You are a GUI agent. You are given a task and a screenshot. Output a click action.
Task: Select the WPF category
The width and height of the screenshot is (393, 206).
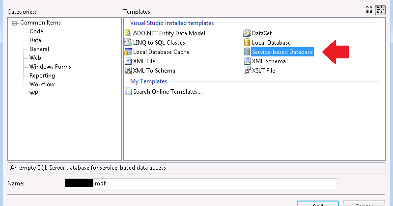[x=35, y=93]
